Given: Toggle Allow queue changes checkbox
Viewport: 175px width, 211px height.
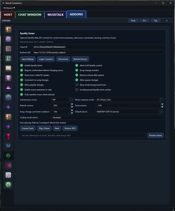Looking at the screenshot, I should coord(77,80).
